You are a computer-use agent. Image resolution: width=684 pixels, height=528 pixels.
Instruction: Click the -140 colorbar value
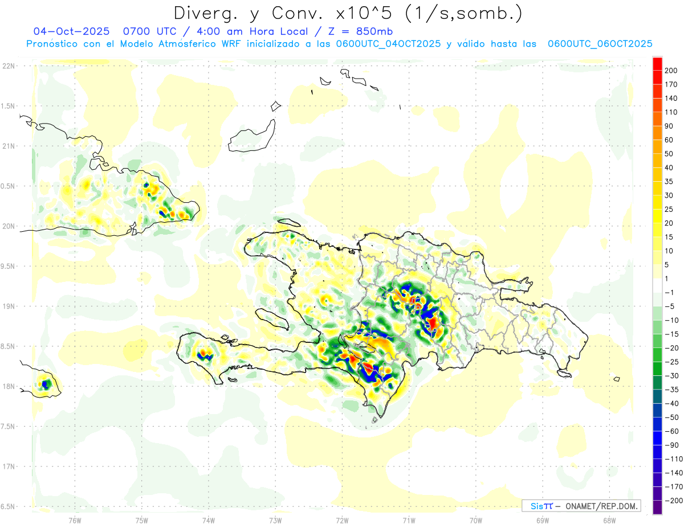point(673,473)
